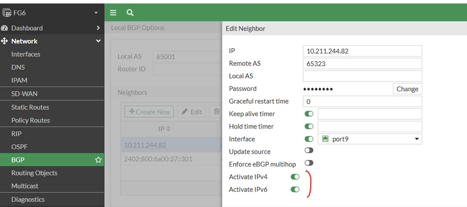
Task: Click the Remote AS input field
Action: 362,63
